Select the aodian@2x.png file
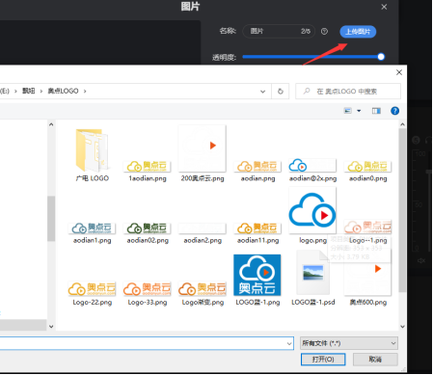This screenshot has height=375, width=433. (x=312, y=171)
